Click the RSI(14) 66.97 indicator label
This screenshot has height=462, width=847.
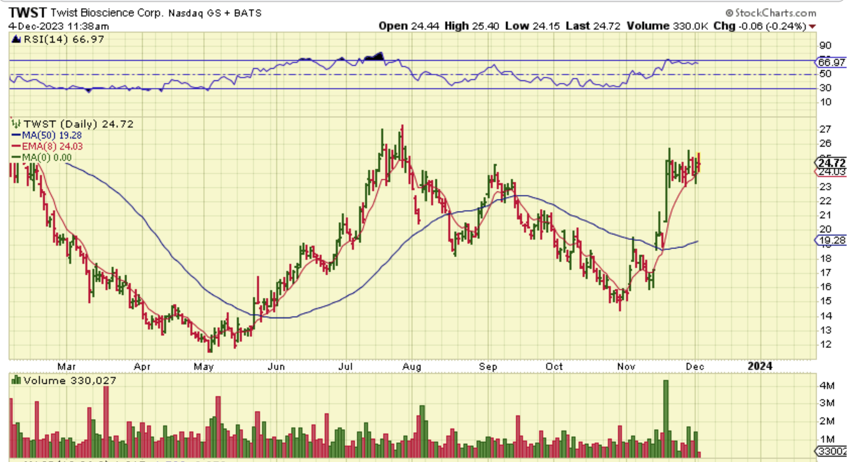click(64, 39)
